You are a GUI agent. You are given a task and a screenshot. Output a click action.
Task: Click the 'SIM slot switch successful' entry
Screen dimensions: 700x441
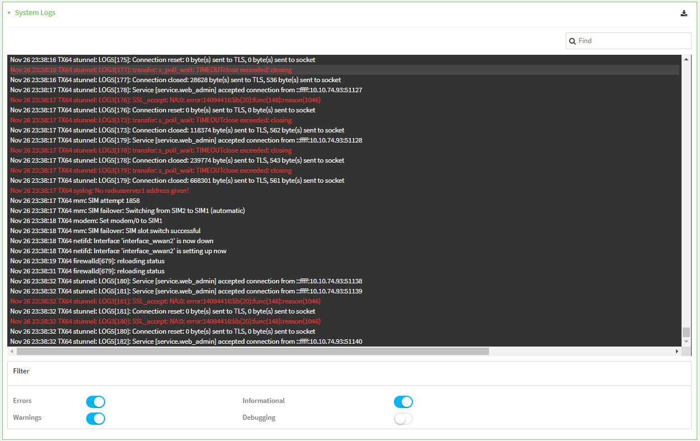[105, 231]
